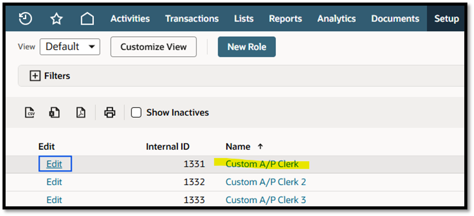
Task: Click the New Role button
Action: [x=247, y=47]
